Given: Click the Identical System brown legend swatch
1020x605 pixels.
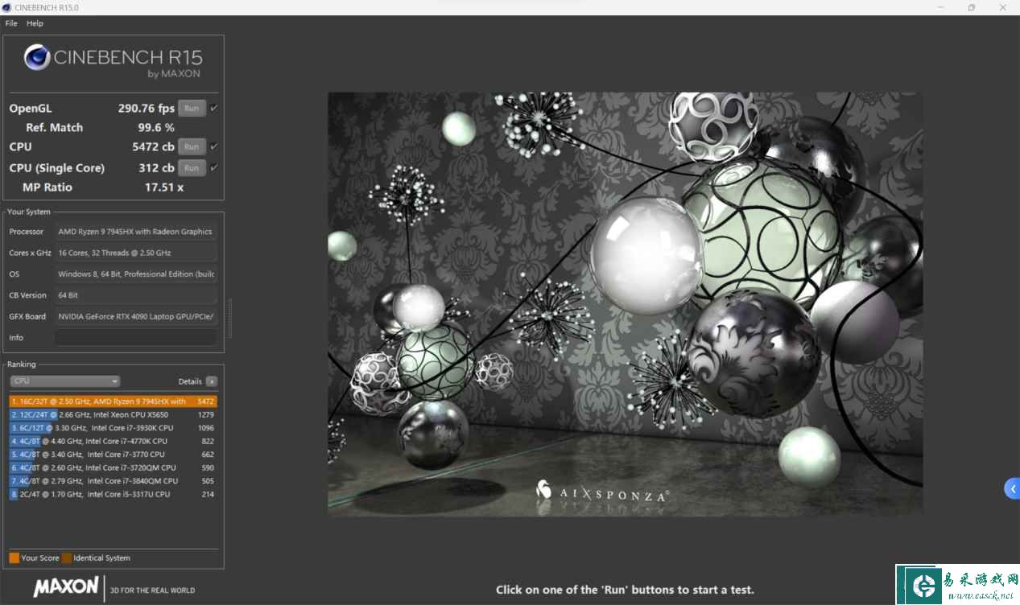Looking at the screenshot, I should [x=67, y=558].
